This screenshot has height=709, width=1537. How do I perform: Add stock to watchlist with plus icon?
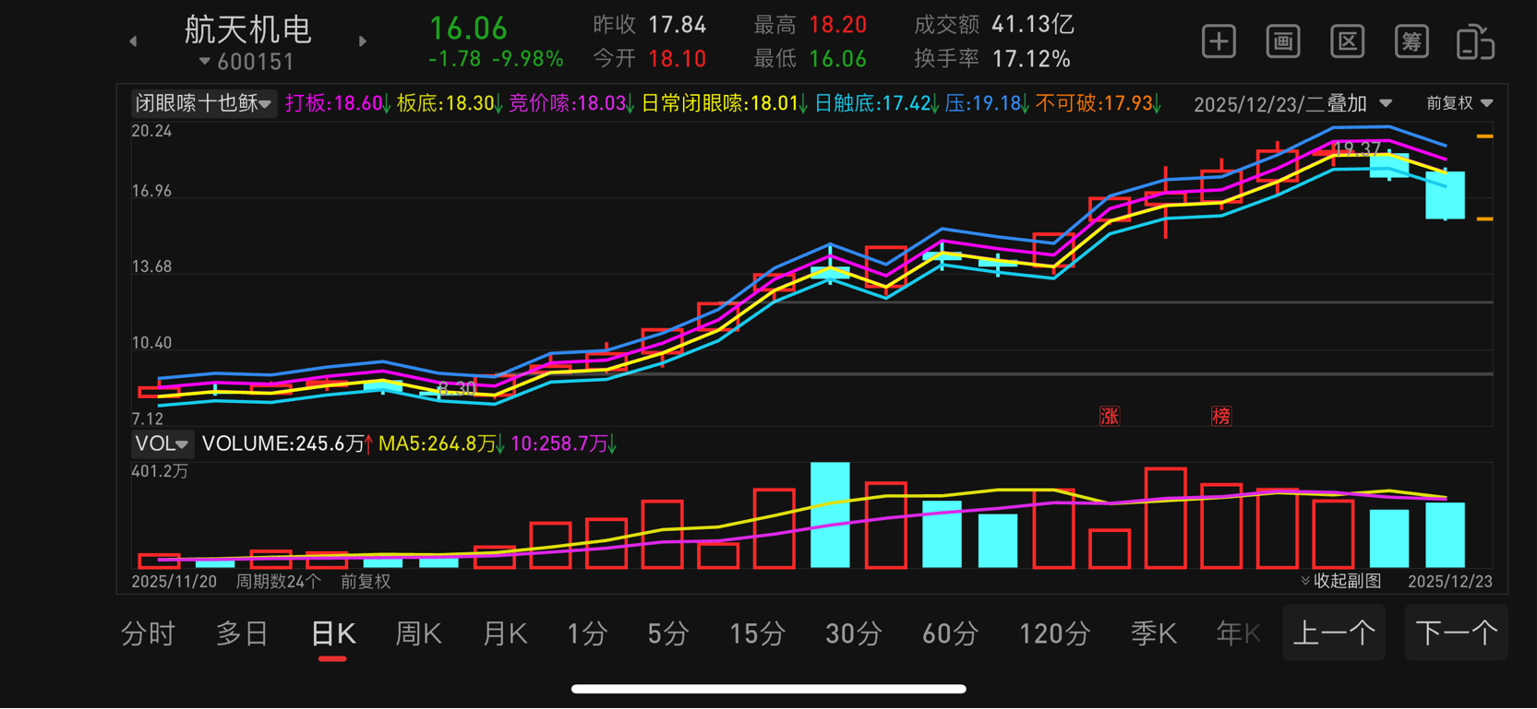pos(1219,41)
